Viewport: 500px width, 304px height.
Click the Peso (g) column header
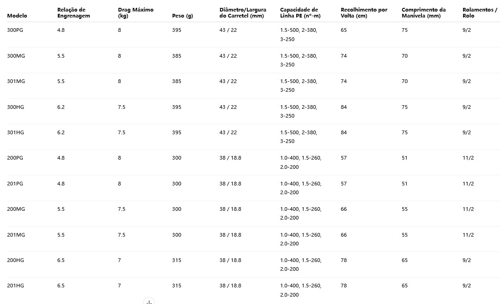pos(182,16)
